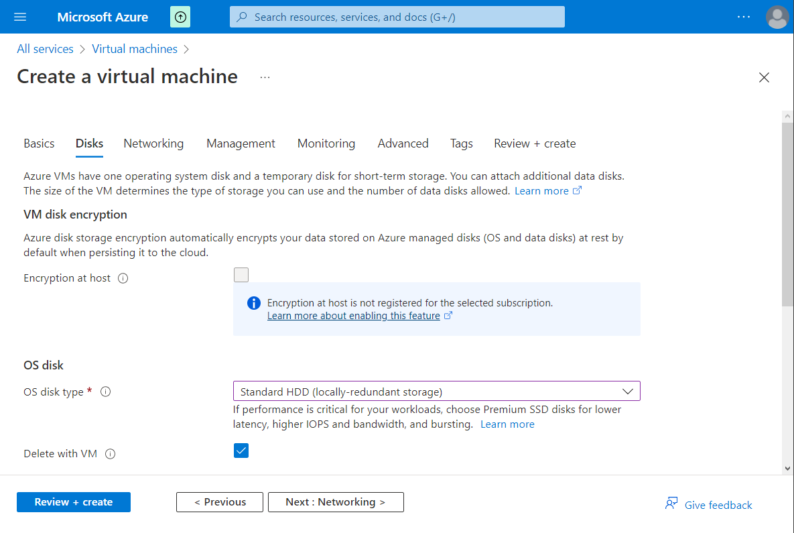Open Learn more link under OS disk type
794x533 pixels.
[x=507, y=424]
